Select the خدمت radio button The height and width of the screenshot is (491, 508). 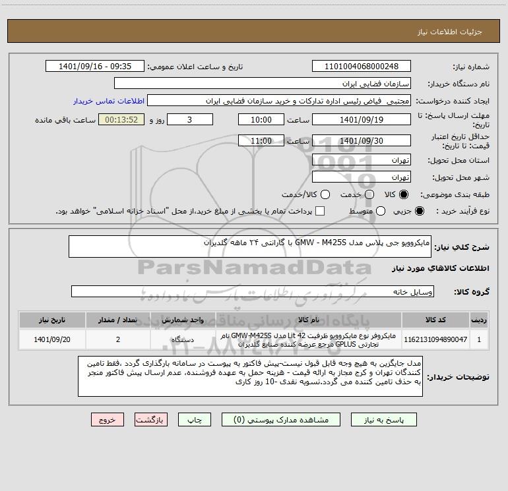click(x=369, y=194)
